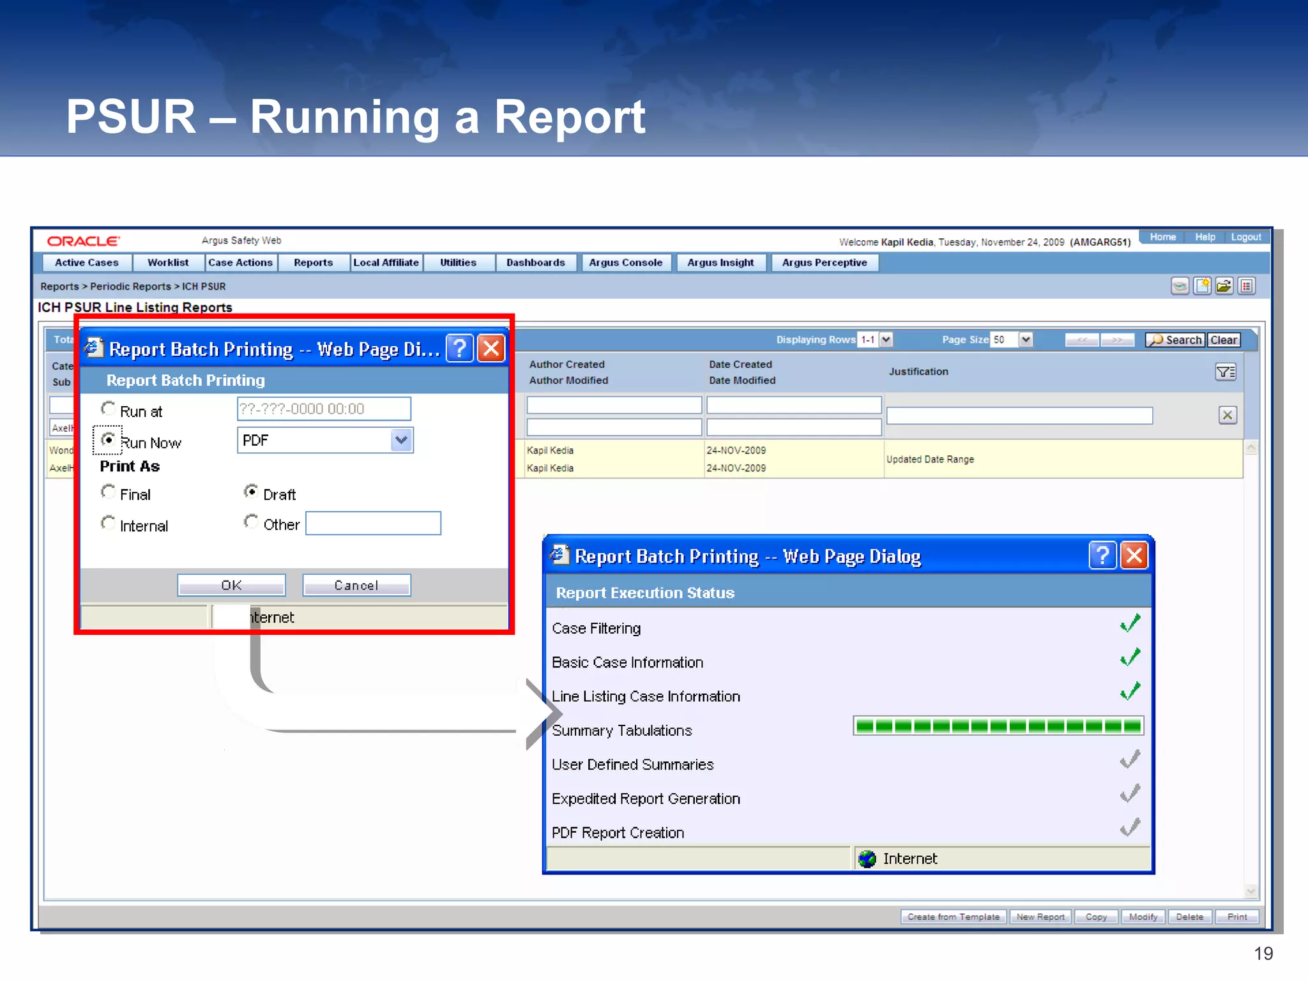This screenshot has height=981, width=1308.
Task: Click the X clear-filter icon in filter row
Action: tap(1228, 415)
